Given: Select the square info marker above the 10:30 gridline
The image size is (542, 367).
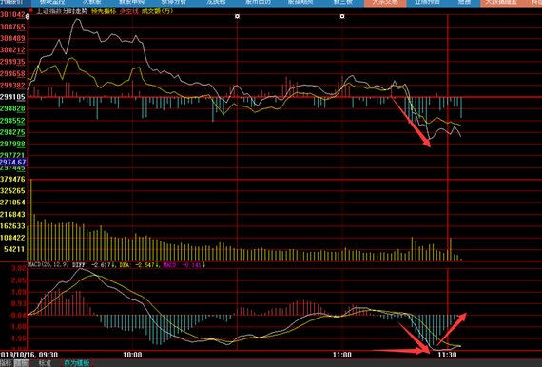Looking at the screenshot, I should [237, 16].
